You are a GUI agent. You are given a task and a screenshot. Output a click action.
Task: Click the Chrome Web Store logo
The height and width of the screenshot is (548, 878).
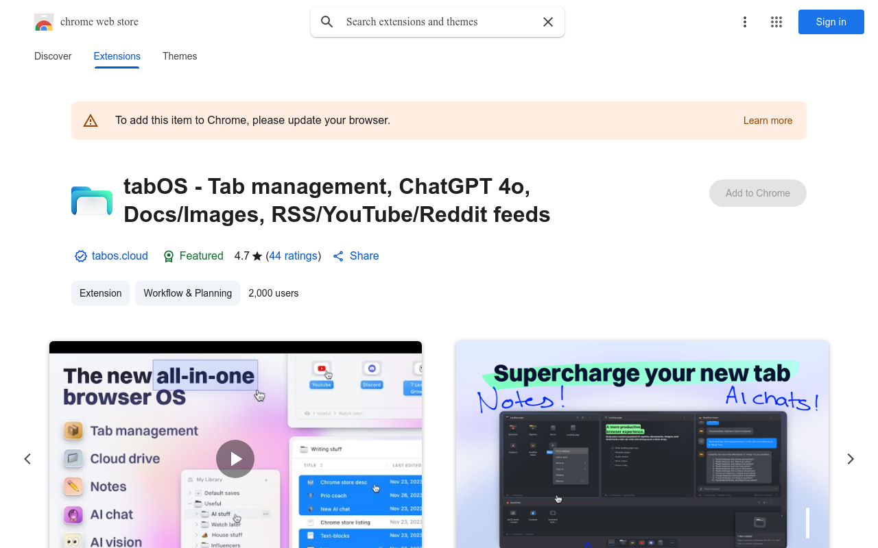click(44, 22)
